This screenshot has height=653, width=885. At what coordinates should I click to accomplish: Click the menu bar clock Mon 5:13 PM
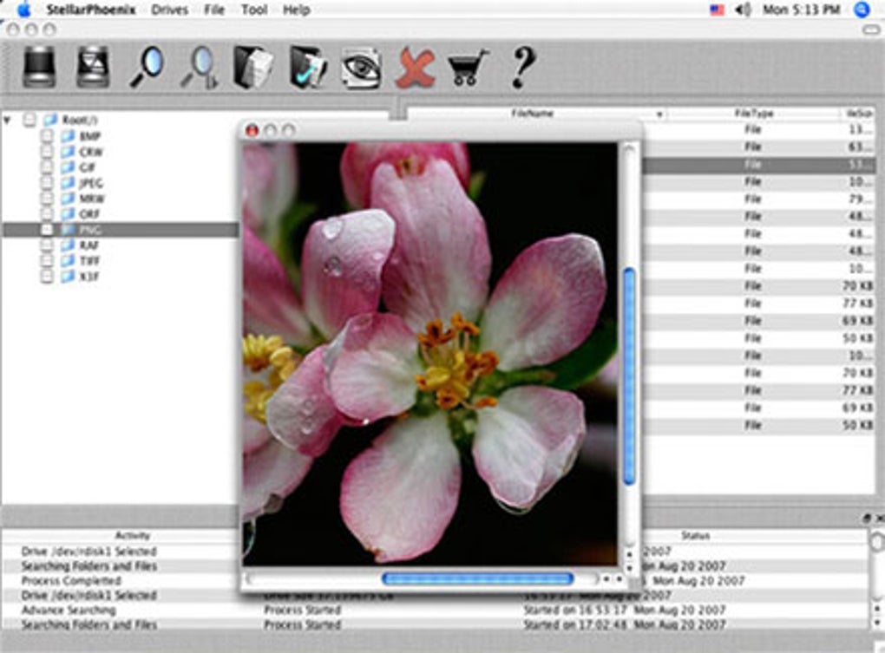point(802,10)
